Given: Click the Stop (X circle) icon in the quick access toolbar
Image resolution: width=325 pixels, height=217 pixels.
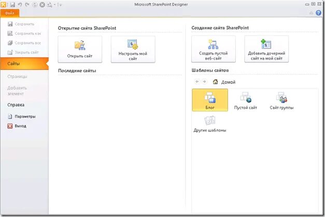Looking at the screenshot, I should 43,5.
